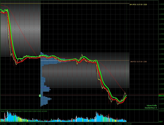
Task: Click the 6 Jul 07:30 time label
Action: pos(71,124)
